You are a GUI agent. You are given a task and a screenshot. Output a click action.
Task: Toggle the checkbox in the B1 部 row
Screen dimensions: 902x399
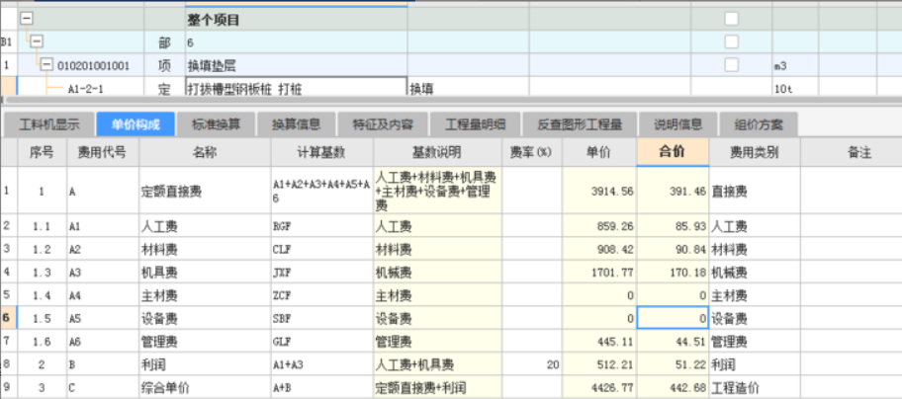click(x=731, y=42)
